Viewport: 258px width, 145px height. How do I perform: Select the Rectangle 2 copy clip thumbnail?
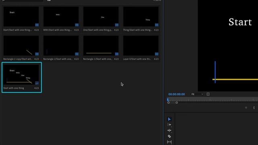coord(21,46)
